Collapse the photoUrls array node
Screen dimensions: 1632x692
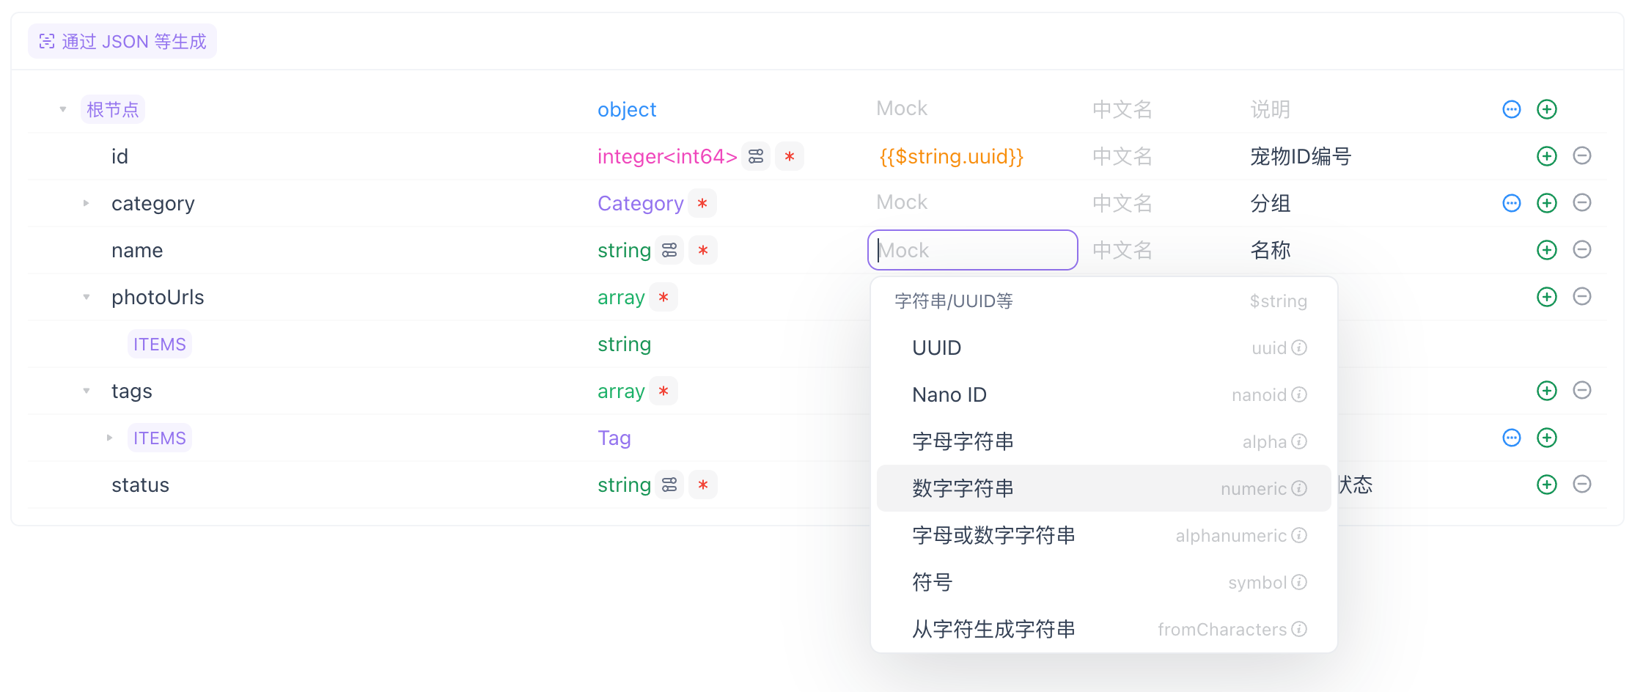coord(87,297)
